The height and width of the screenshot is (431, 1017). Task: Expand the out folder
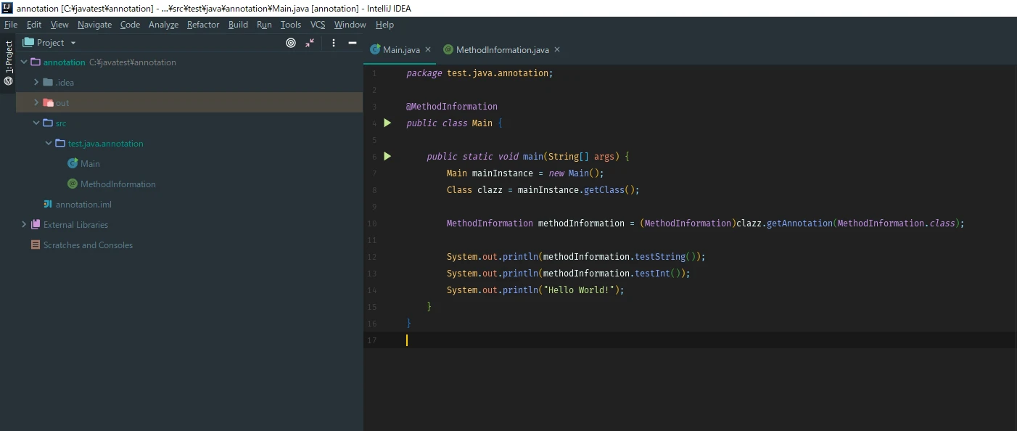coord(36,103)
